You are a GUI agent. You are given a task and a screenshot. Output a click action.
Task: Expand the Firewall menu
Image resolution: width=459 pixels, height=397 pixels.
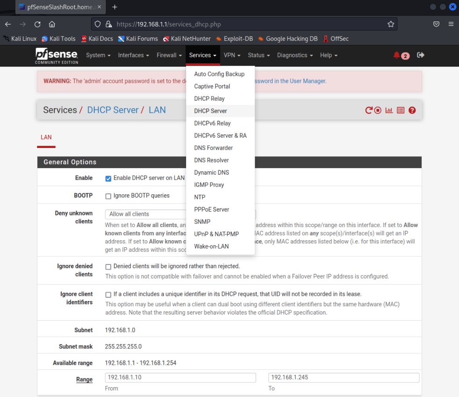(169, 55)
